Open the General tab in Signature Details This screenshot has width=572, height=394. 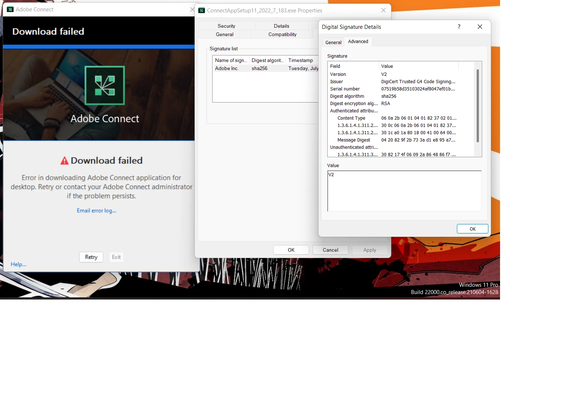333,42
